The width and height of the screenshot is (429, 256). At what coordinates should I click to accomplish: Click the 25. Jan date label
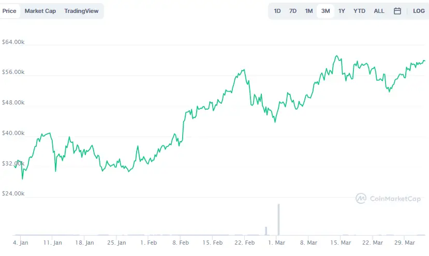(116, 243)
